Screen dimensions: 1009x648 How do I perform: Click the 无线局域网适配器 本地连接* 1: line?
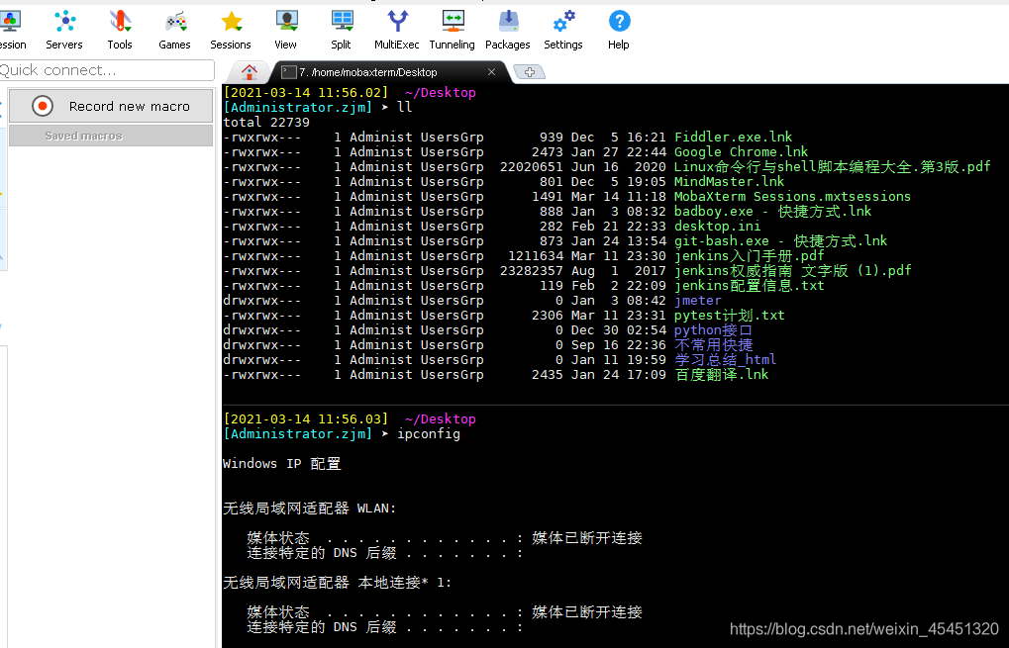click(338, 583)
